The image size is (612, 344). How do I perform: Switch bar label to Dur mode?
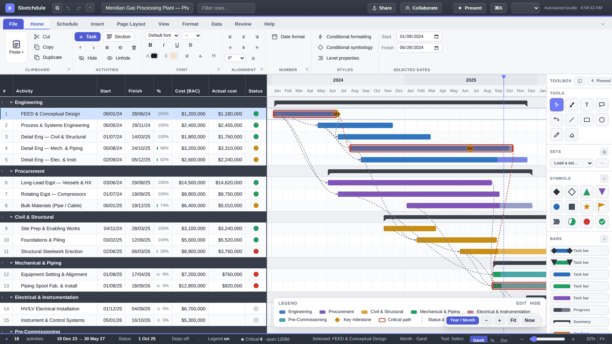pos(504,340)
